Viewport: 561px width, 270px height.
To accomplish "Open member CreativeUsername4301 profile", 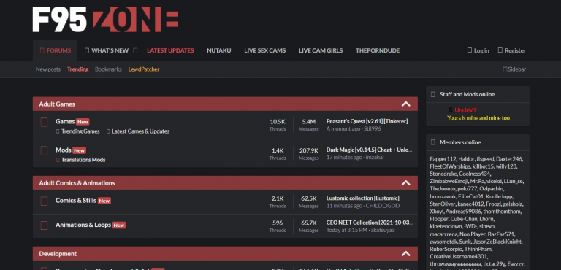I will pos(459,256).
